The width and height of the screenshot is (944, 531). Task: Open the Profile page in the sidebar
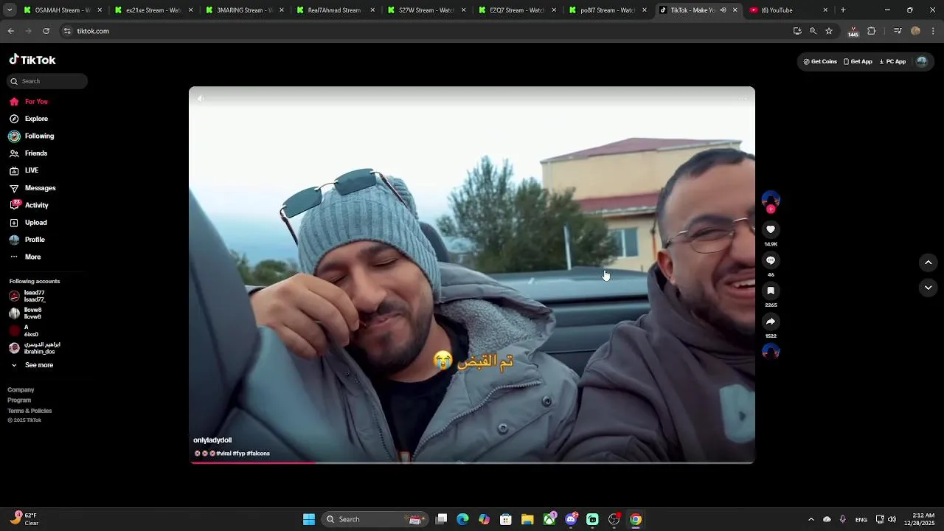[x=27, y=240]
